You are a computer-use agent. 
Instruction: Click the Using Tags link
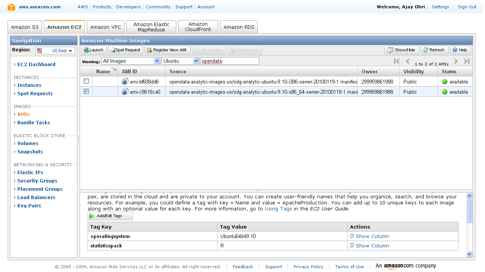coord(278,209)
